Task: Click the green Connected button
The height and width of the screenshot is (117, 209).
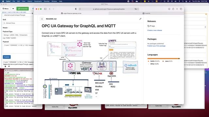Action: tap(23, 9)
